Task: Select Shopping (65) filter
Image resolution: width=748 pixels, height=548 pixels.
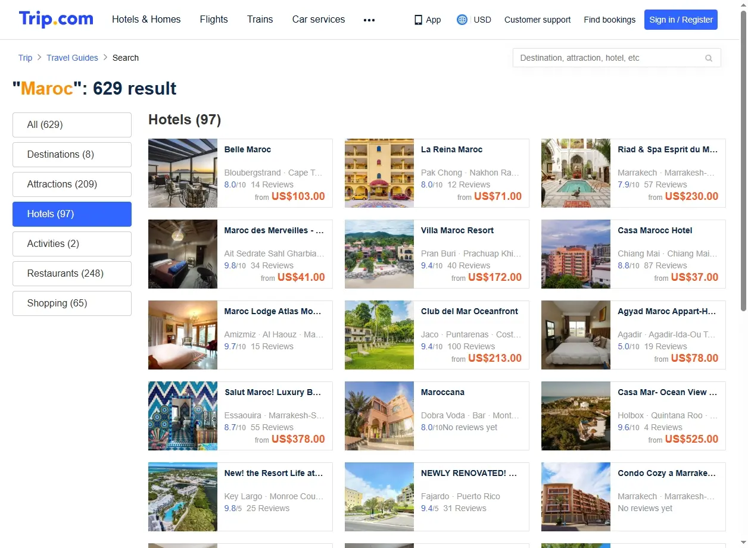Action: (72, 303)
